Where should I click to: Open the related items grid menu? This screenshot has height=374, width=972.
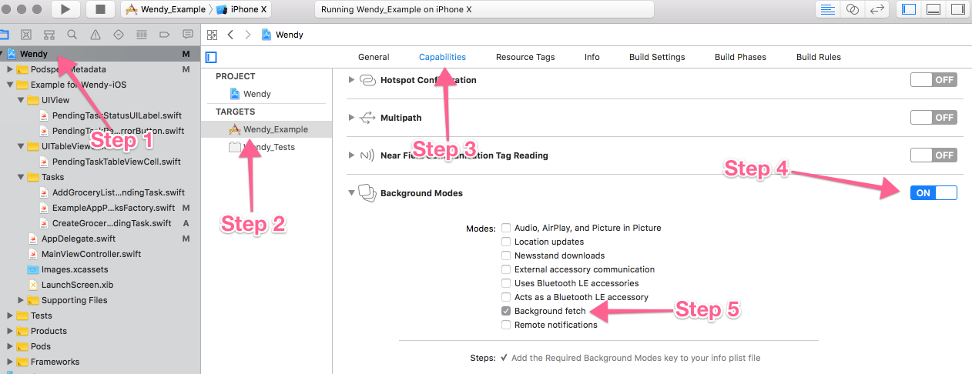point(212,35)
